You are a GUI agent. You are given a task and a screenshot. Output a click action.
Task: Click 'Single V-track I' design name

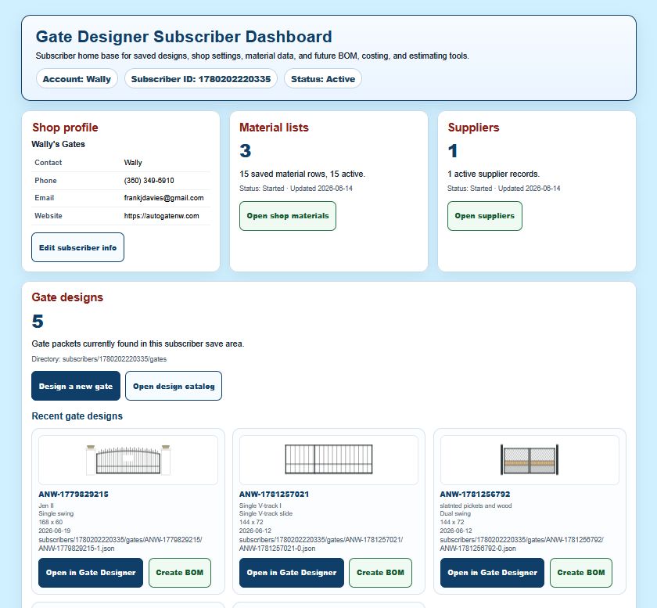[260, 505]
